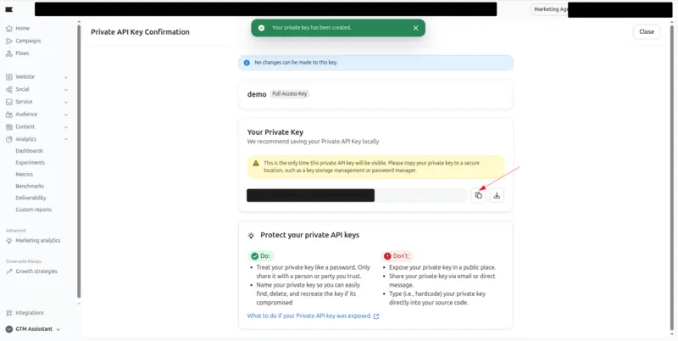Click the sidebar vertical scrollbar
This screenshot has width=678, height=341.
tap(79, 161)
